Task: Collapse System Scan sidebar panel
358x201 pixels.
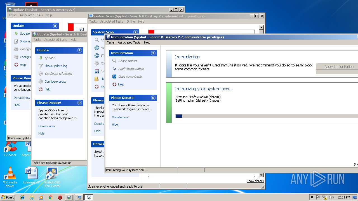Action: click(135, 32)
